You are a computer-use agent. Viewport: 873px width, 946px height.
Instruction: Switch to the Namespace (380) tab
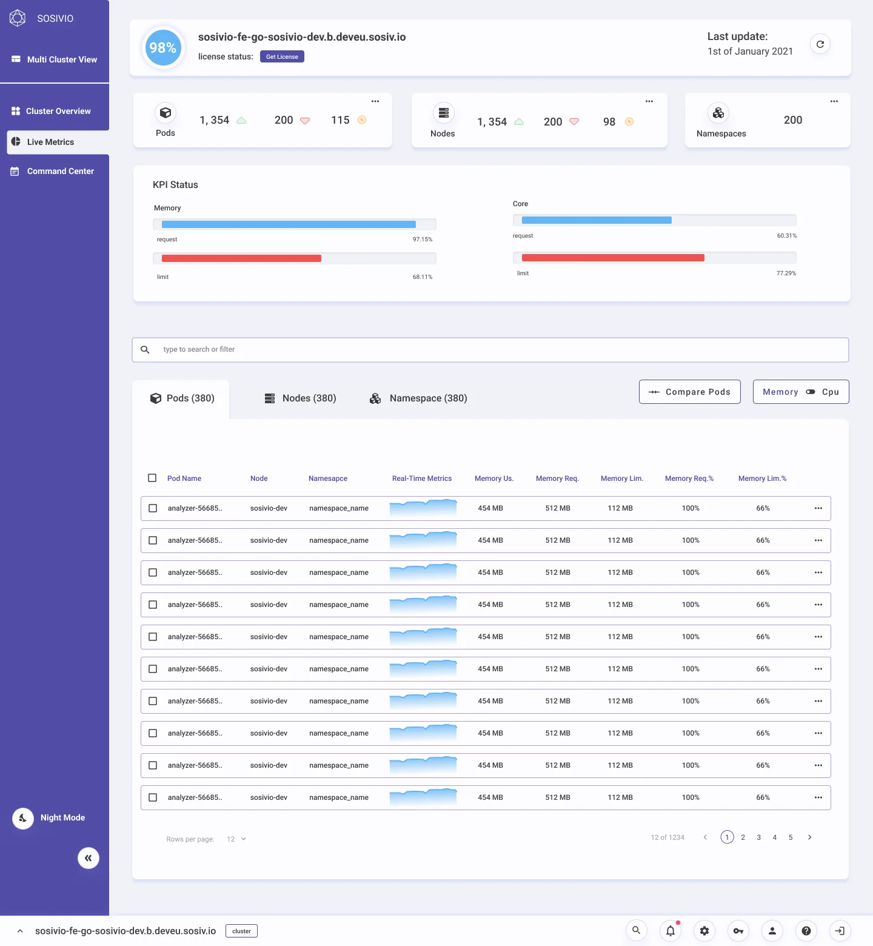pyautogui.click(x=418, y=398)
